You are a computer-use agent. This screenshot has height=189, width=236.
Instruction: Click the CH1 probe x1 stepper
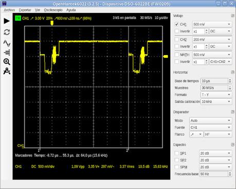click(x=206, y=31)
